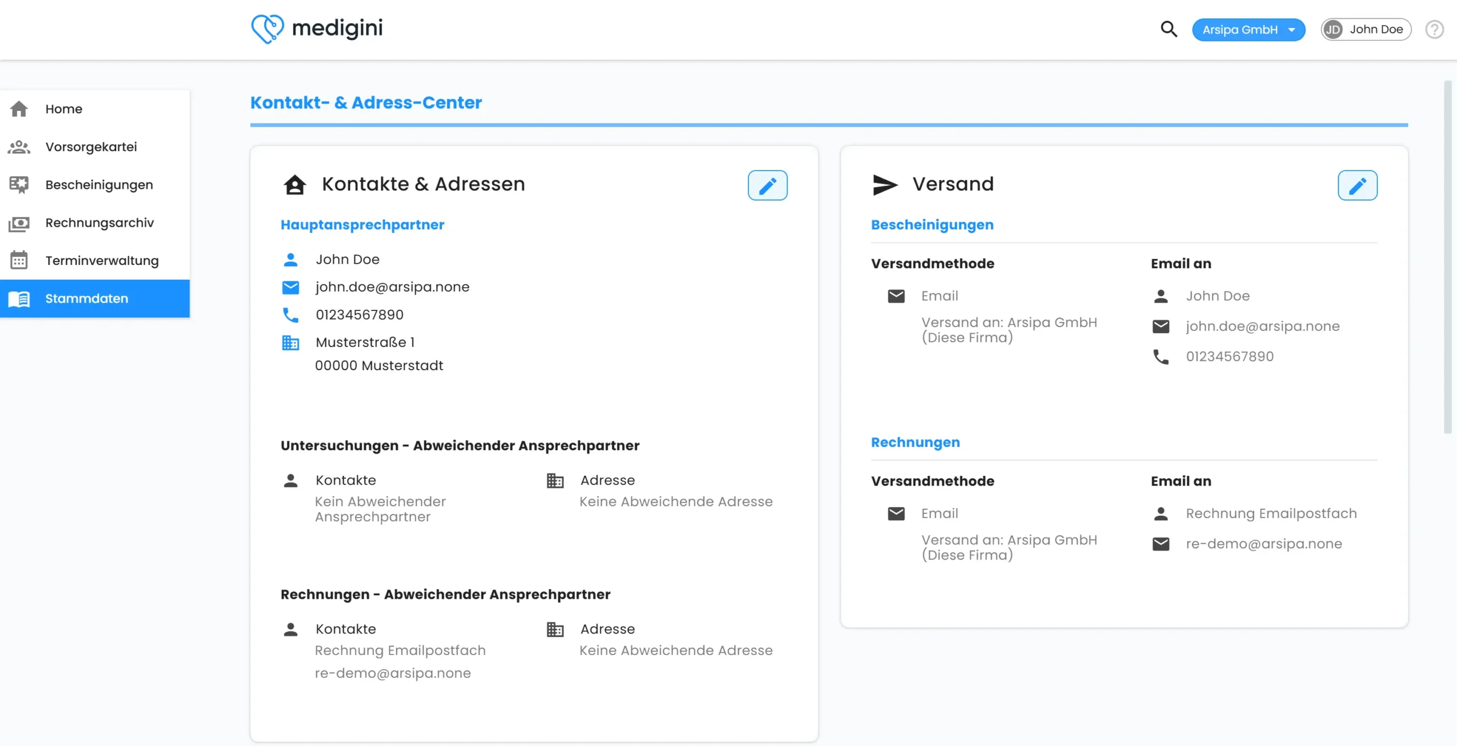
Task: Click the page vertical scrollbar
Action: coord(1447,256)
